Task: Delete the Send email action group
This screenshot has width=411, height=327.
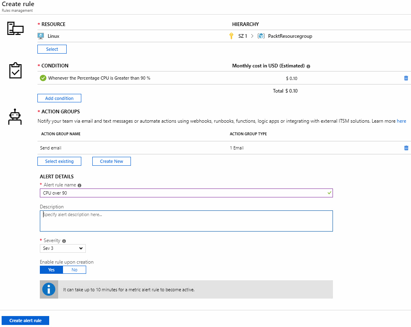Action: (406, 148)
